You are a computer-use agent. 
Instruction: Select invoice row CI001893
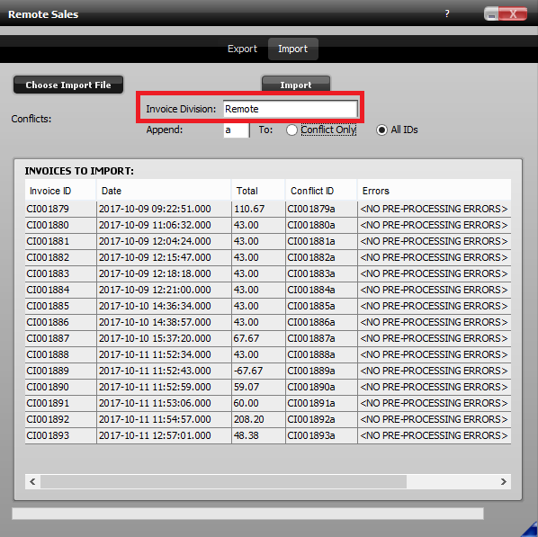pos(268,435)
